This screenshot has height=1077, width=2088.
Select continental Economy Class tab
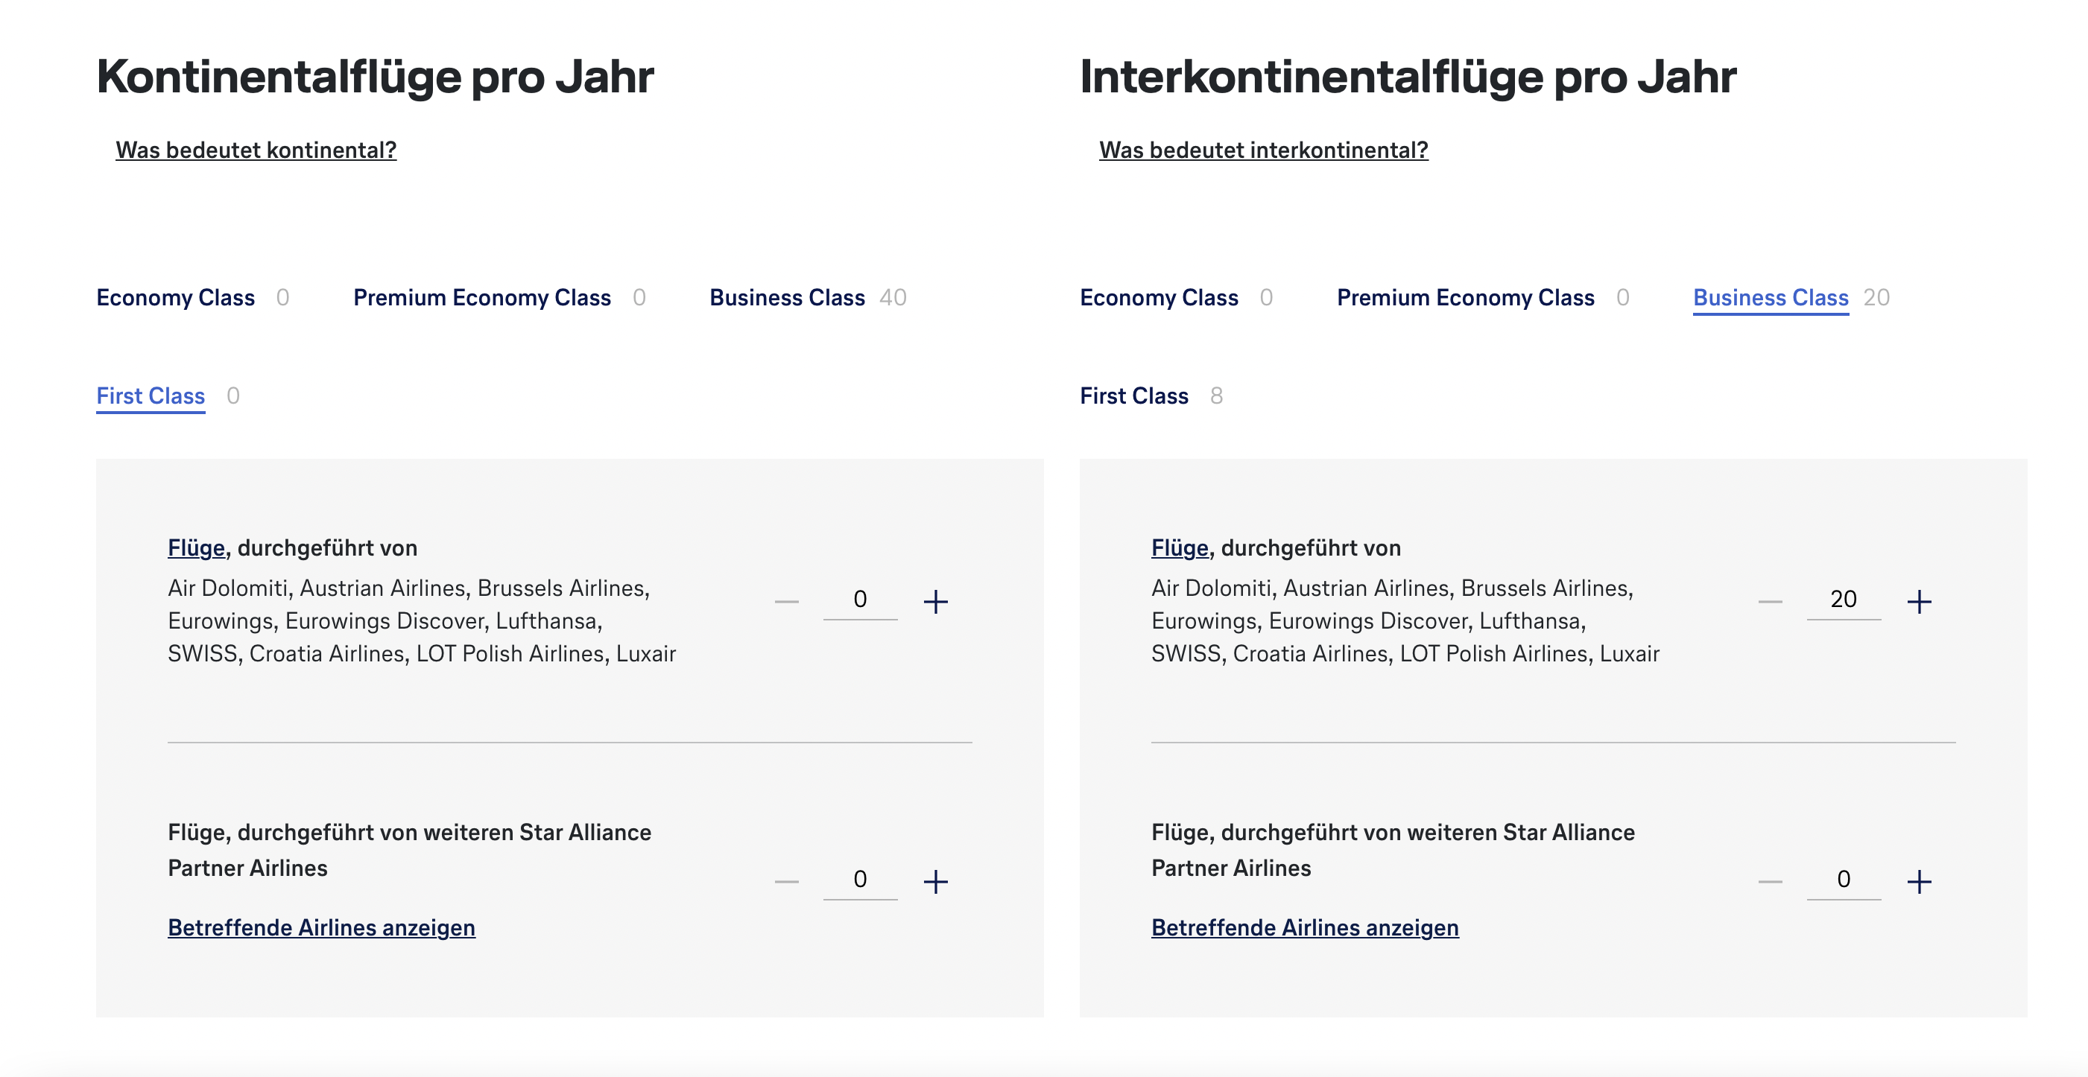click(175, 297)
